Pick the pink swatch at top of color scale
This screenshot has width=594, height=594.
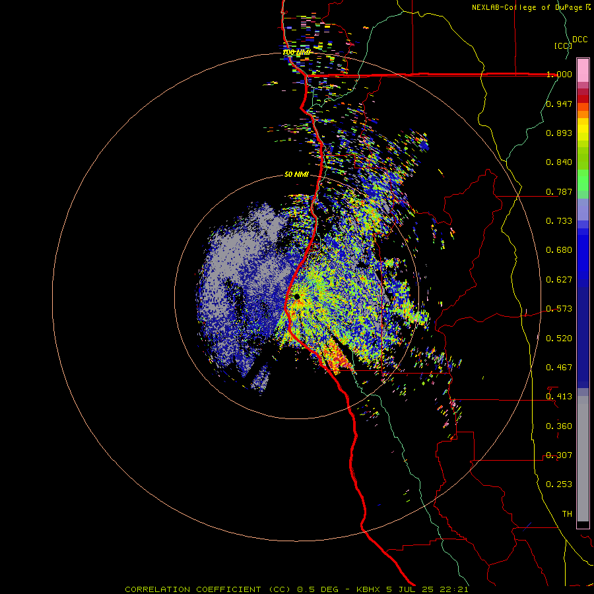point(583,70)
